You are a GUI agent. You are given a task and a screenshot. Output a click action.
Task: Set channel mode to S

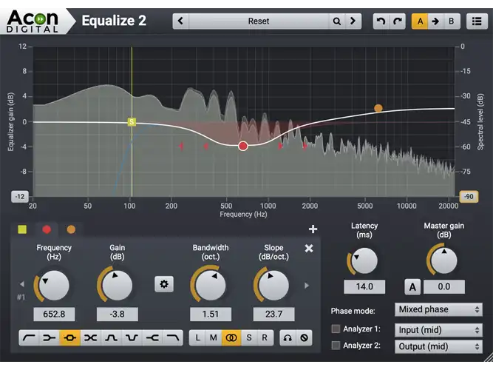pyautogui.click(x=249, y=338)
